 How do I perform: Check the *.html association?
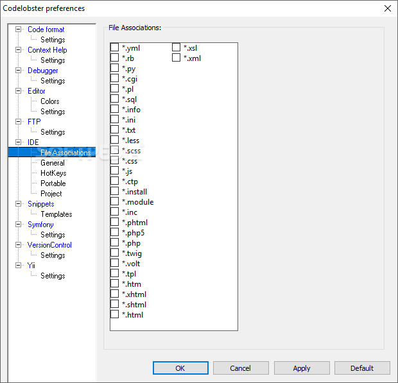pos(114,314)
